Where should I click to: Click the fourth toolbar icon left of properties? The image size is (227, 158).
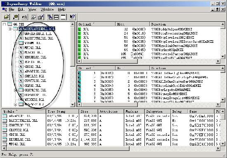tap(33, 17)
